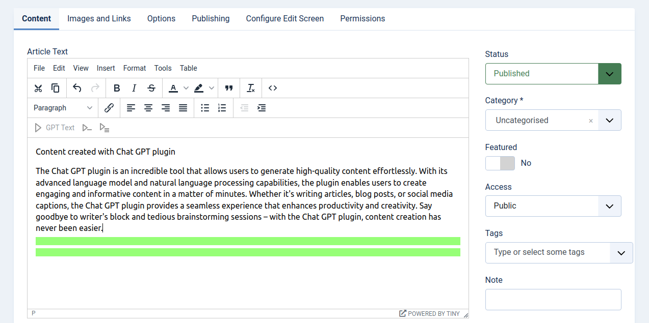Open the Configure Edit Screen tab
649x323 pixels.
coord(285,19)
